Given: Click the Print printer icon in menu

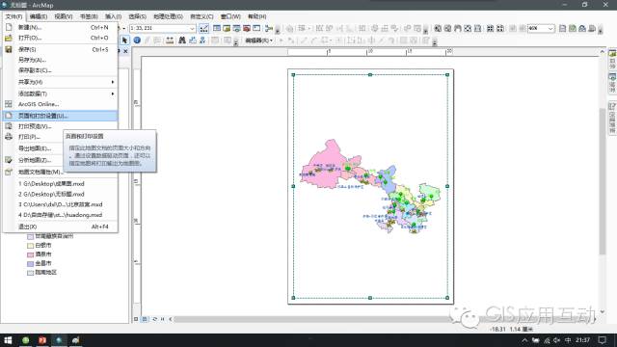Looking at the screenshot, I should coord(9,137).
